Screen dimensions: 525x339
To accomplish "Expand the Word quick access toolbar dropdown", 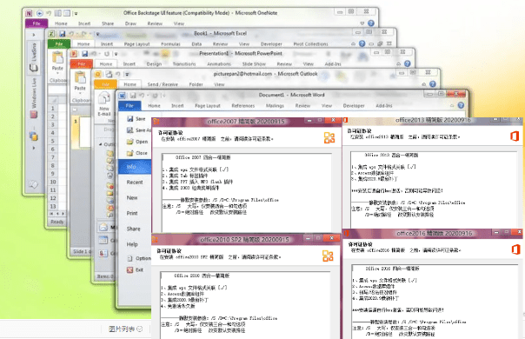I will click(x=163, y=96).
